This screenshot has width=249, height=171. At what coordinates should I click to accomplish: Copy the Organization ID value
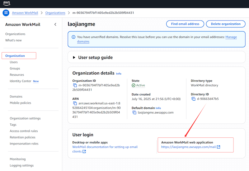click(x=75, y=85)
